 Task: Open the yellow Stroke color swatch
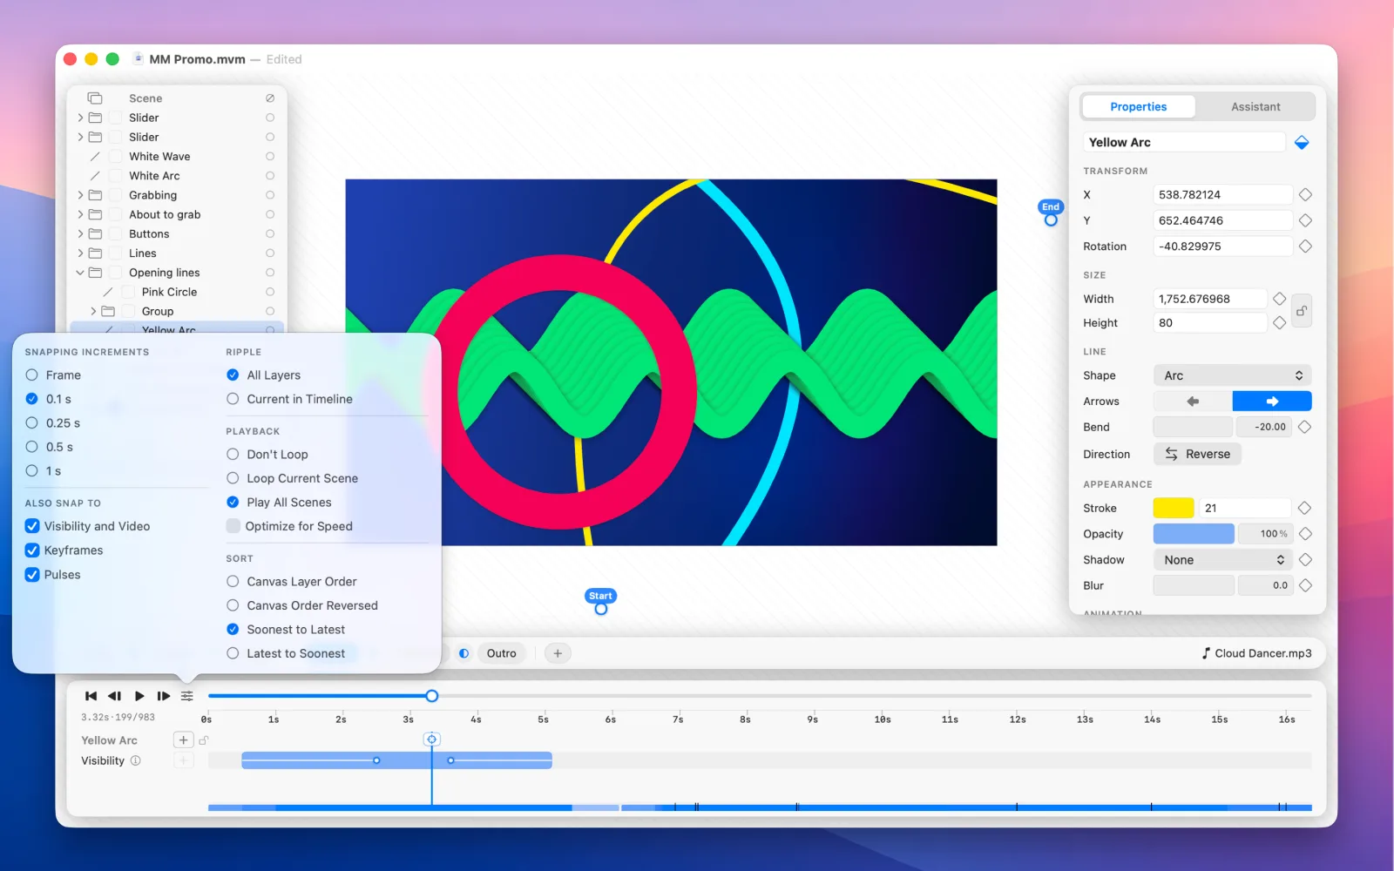coord(1174,508)
